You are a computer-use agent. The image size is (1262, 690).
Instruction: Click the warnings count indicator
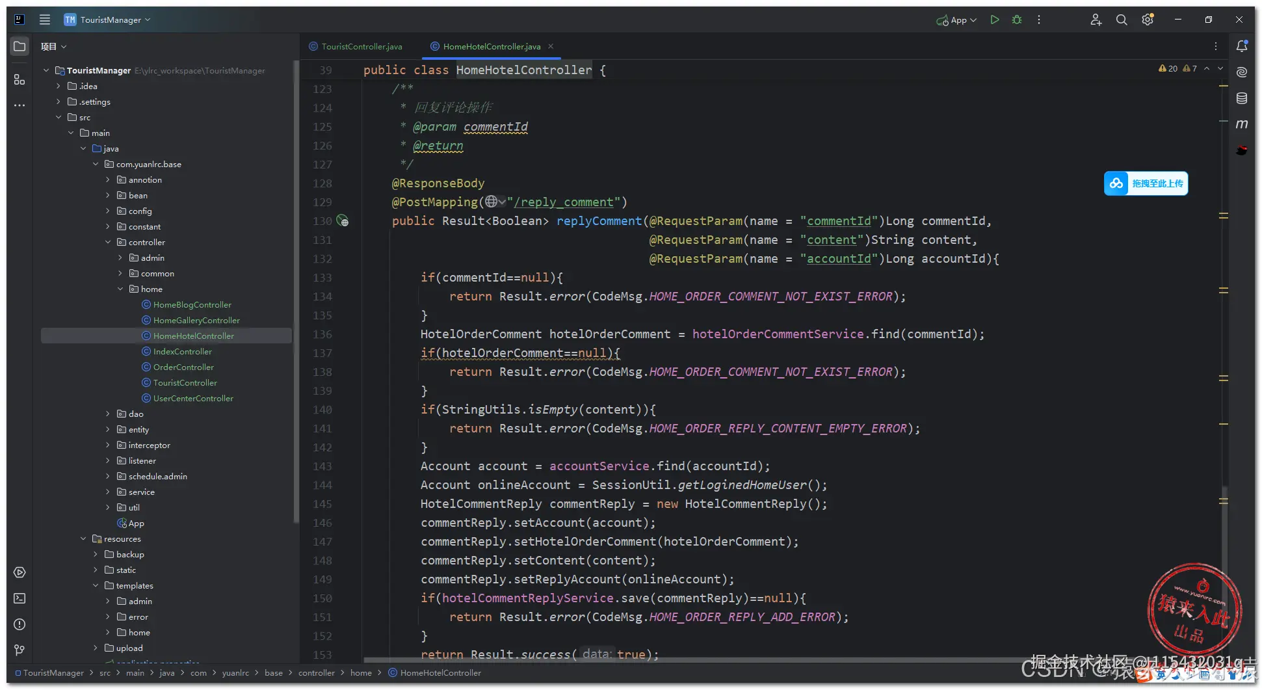[1168, 68]
